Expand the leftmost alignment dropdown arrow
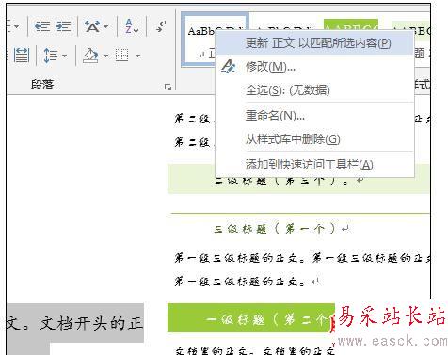 click(16, 26)
